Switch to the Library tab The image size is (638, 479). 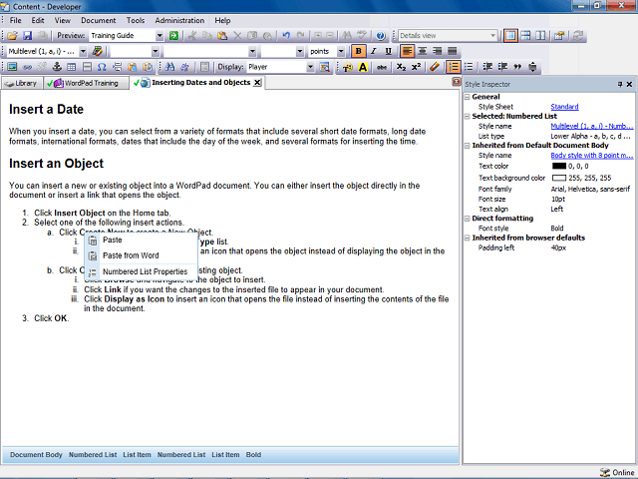point(21,83)
